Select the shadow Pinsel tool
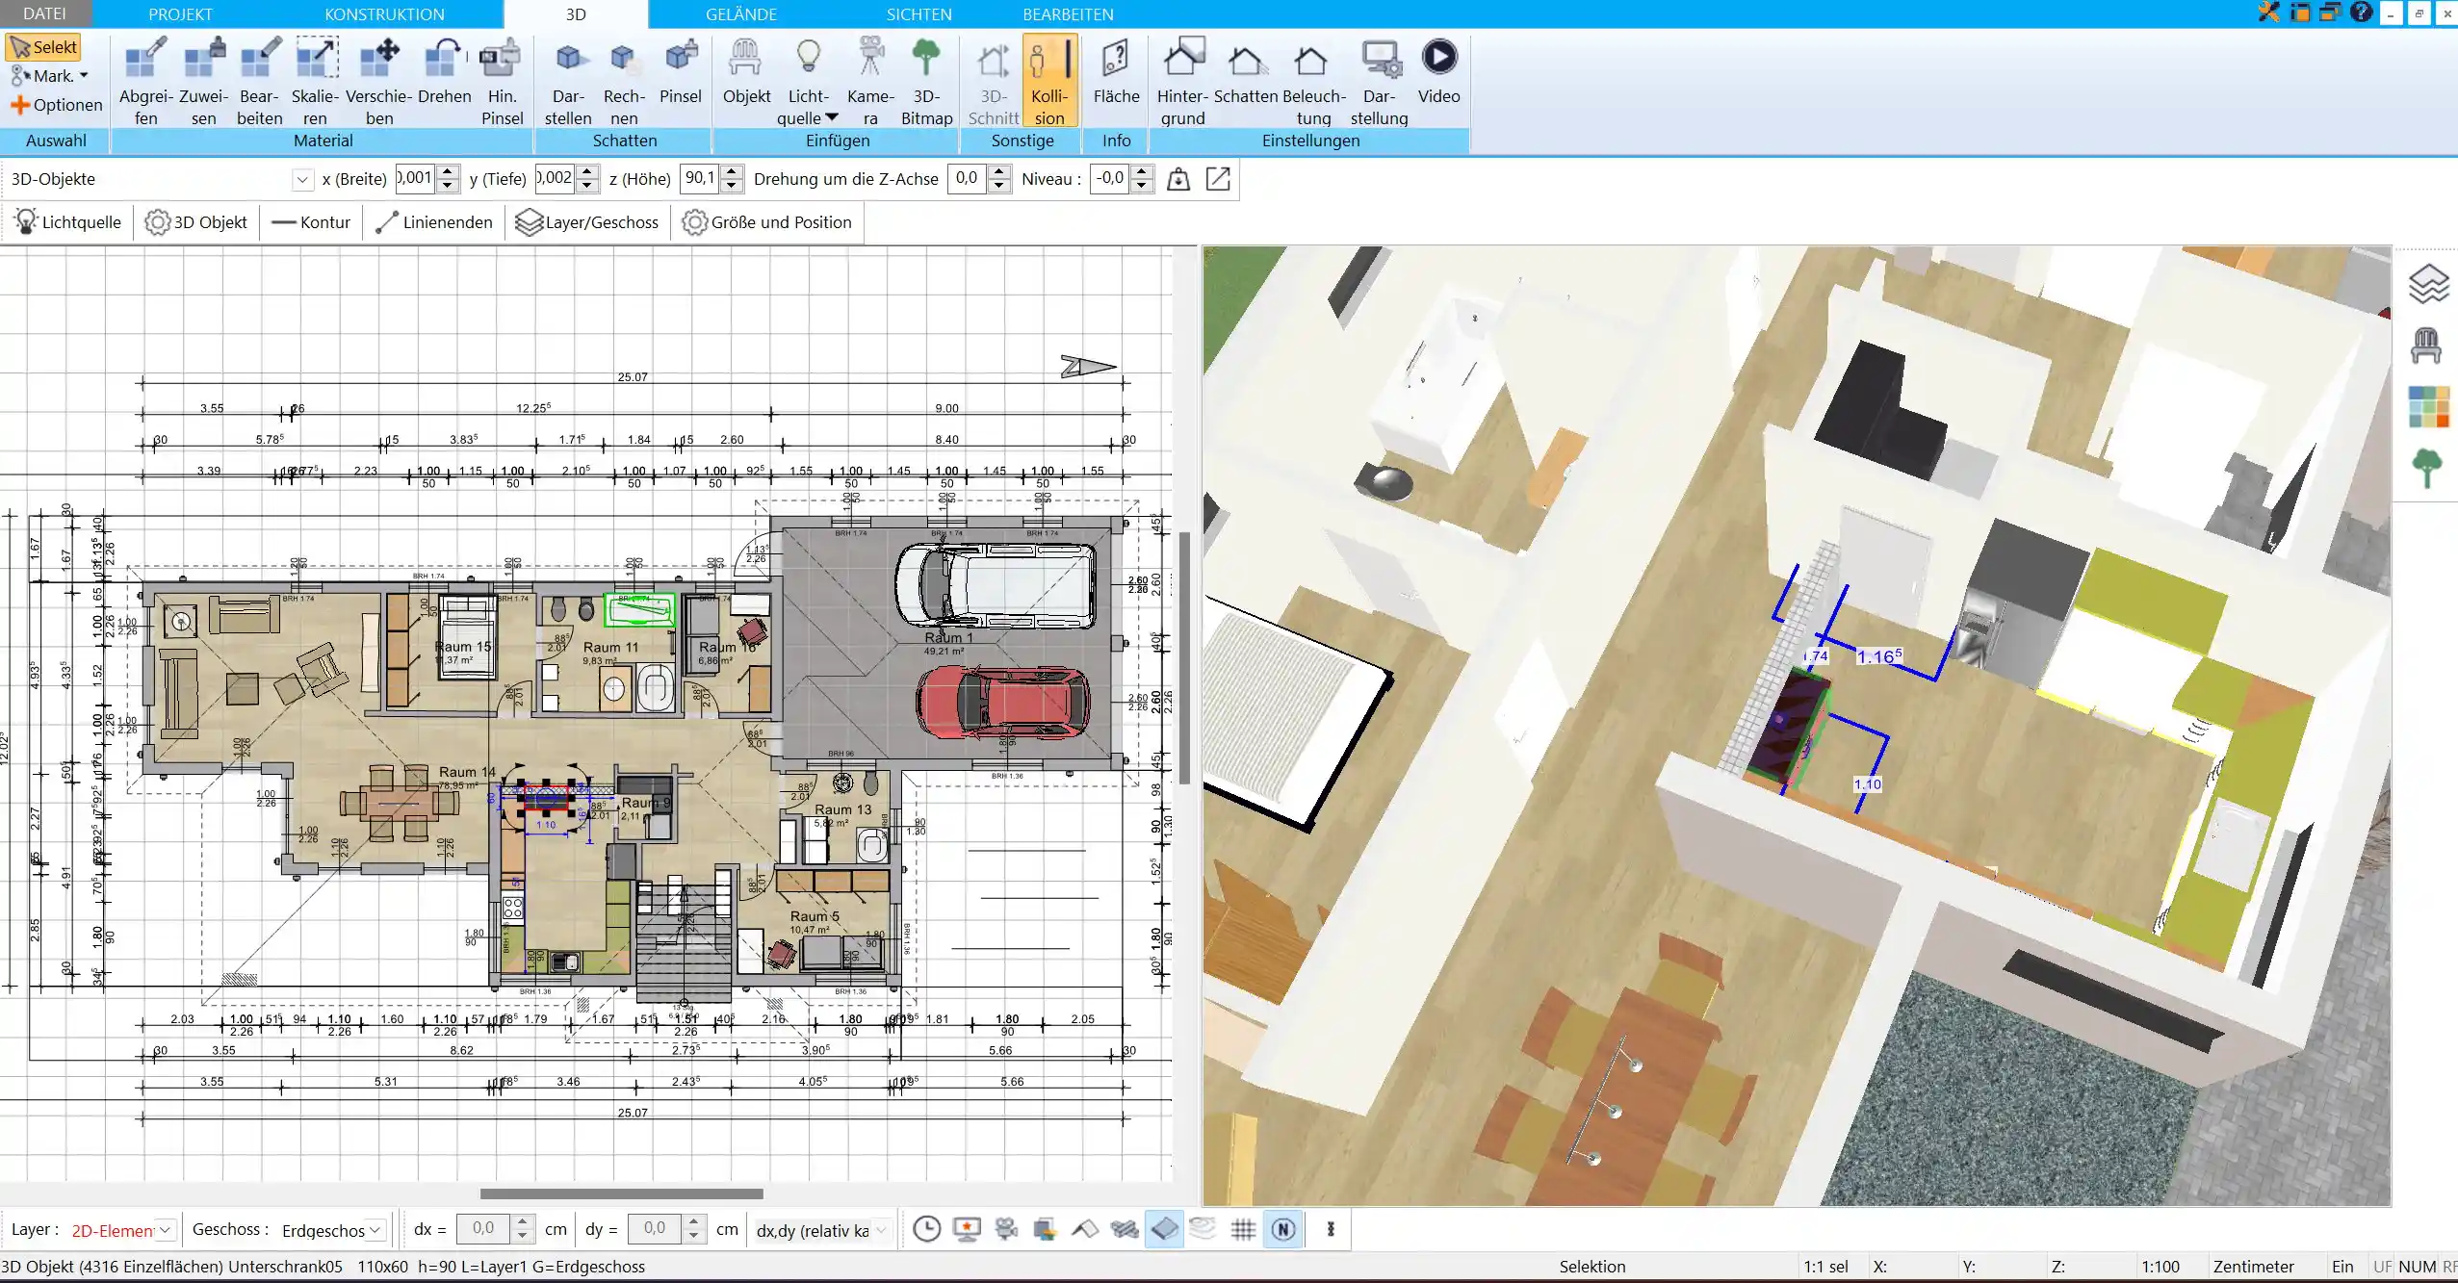 coord(681,72)
